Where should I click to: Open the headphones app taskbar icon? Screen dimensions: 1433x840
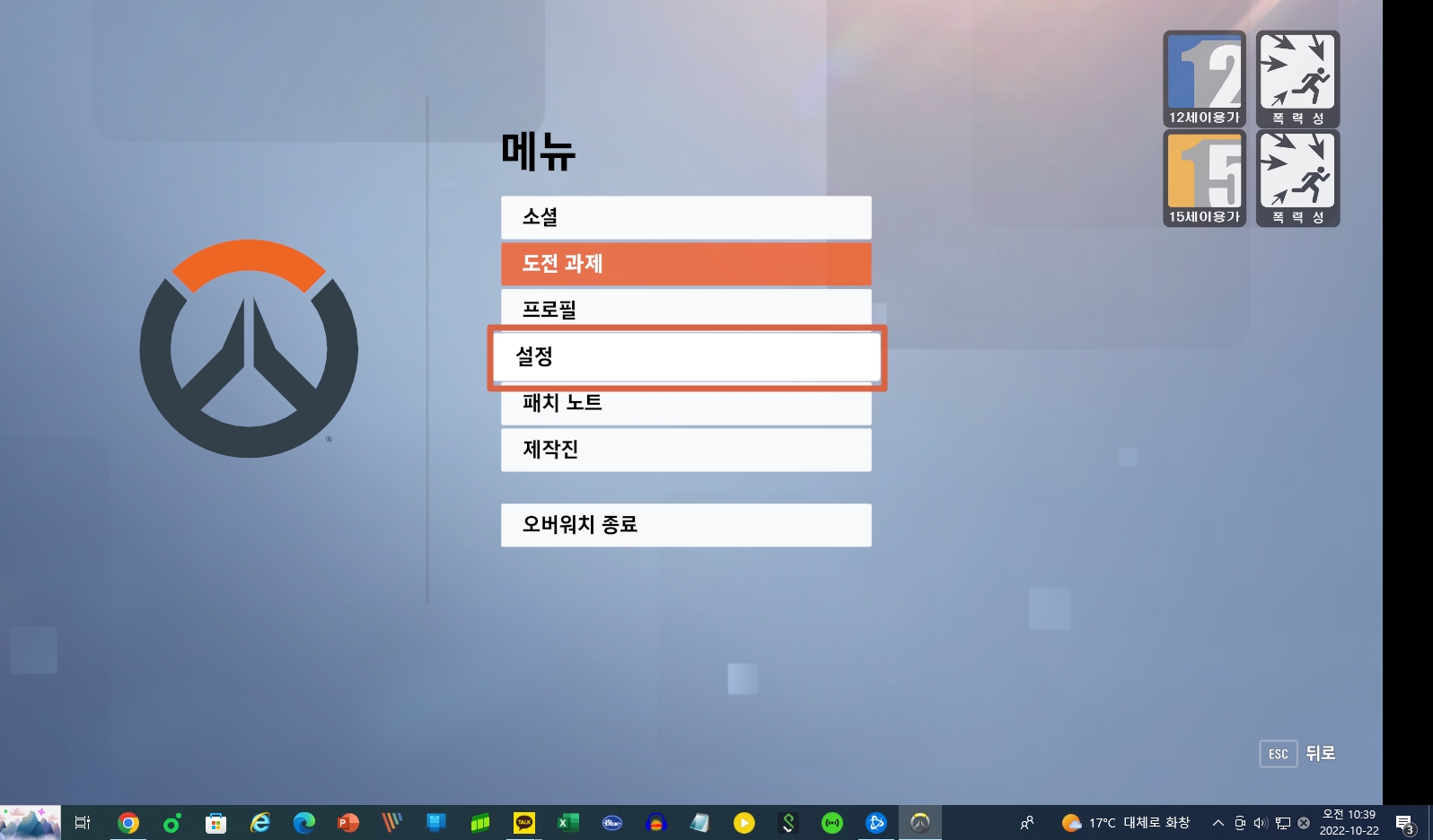[x=656, y=823]
